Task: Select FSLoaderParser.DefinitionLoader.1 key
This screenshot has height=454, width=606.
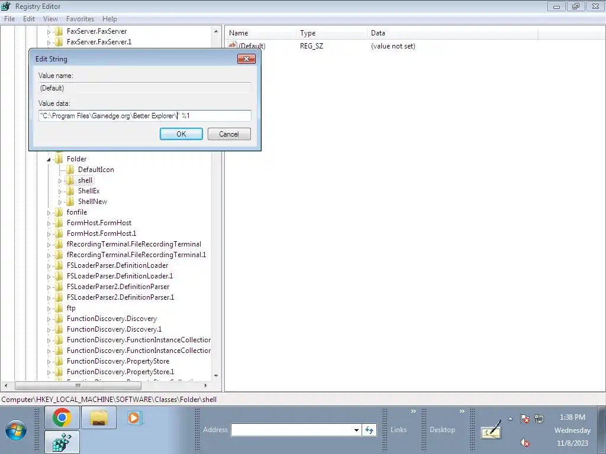Action: [x=120, y=276]
